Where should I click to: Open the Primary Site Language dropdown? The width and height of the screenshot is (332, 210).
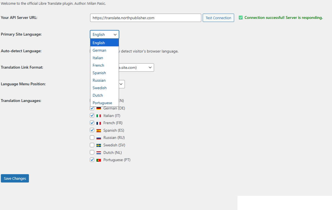click(x=104, y=34)
